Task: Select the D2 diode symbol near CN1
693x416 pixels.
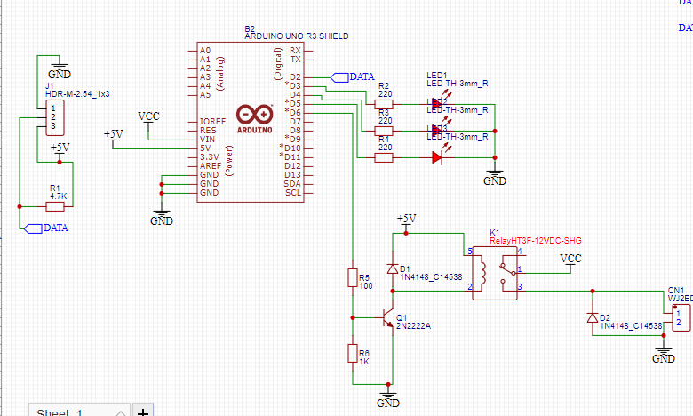Action: pos(593,317)
